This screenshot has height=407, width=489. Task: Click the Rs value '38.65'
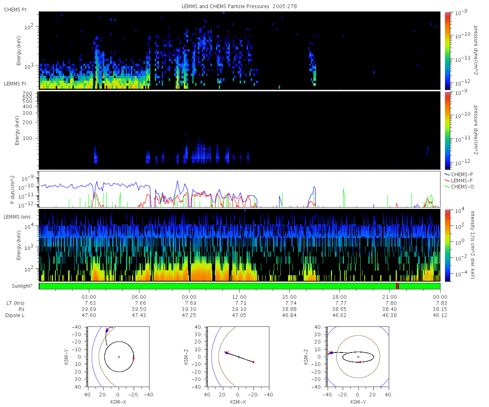[x=339, y=309]
